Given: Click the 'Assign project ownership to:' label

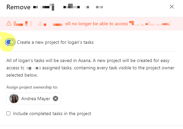Looking at the screenshot, I should point(32,87).
